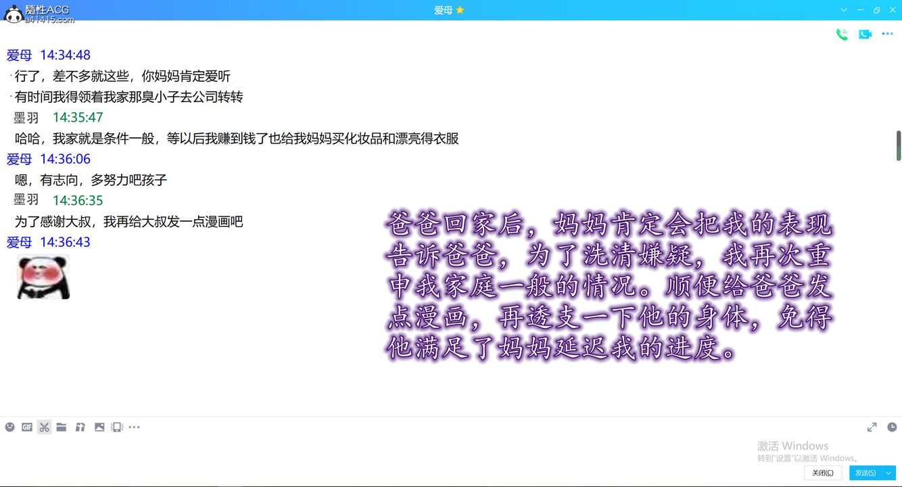Click the picture icon to send an image

(x=99, y=427)
